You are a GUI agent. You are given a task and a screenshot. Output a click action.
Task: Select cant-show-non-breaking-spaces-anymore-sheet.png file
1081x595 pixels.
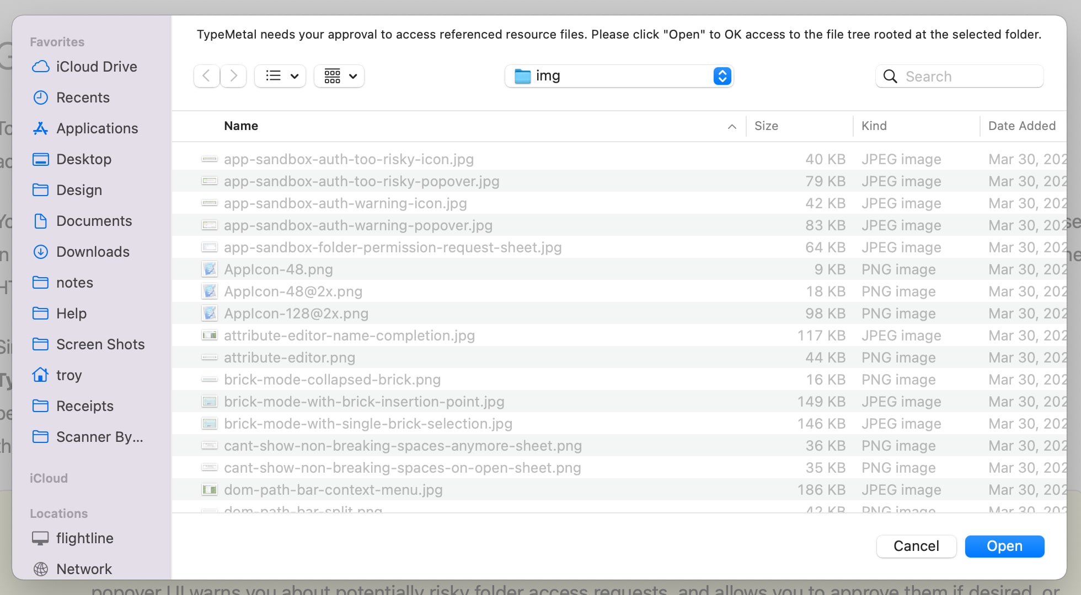[619, 446]
